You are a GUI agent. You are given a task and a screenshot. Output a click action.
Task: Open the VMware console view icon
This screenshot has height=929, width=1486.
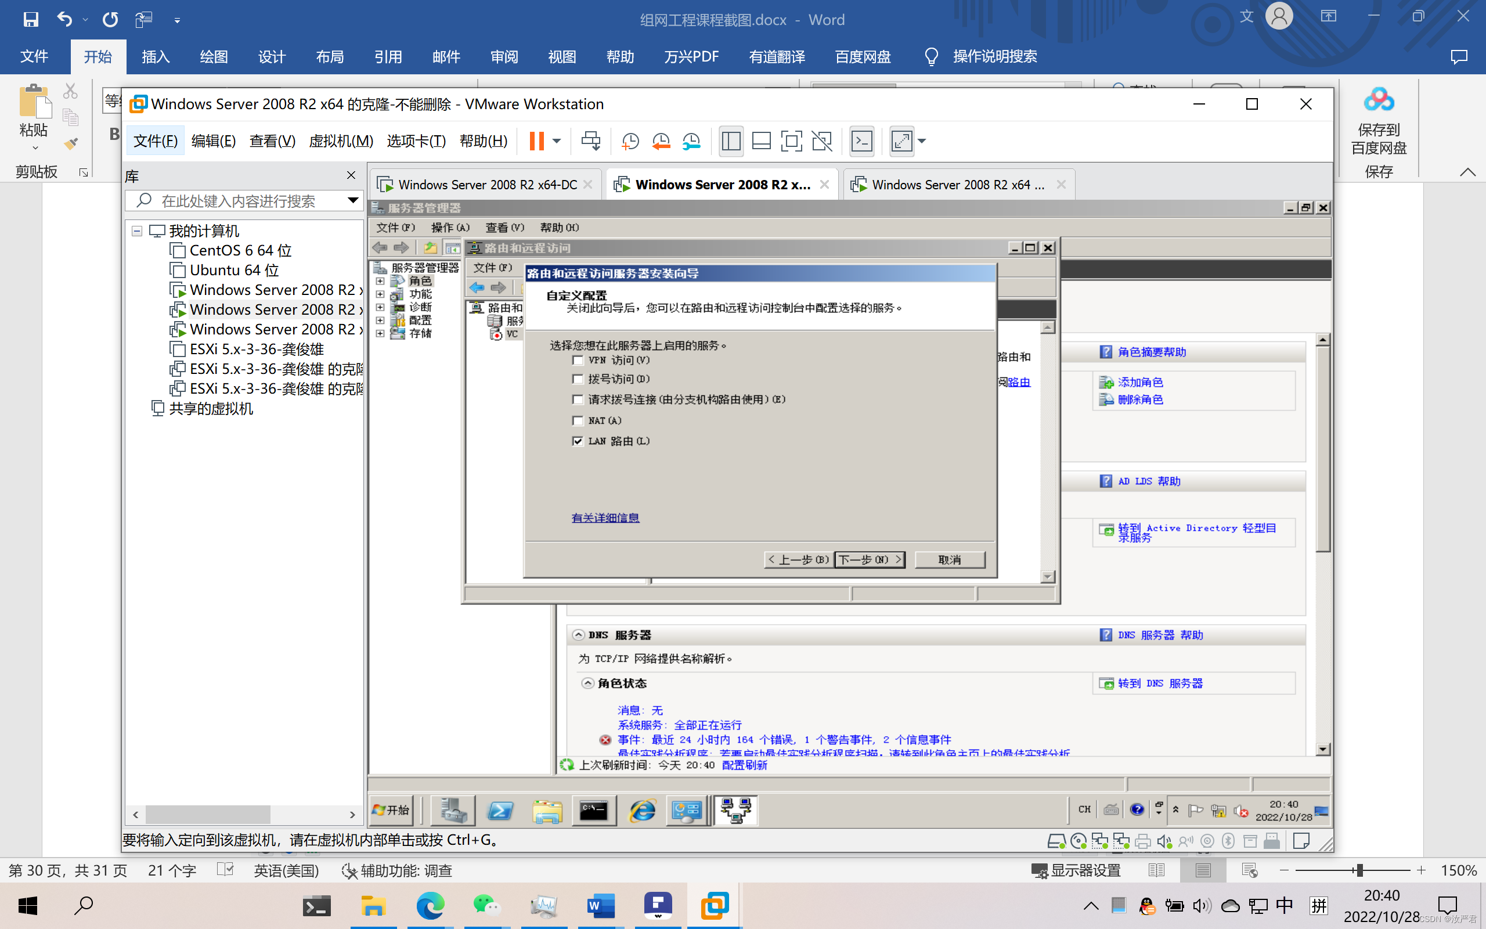click(861, 141)
